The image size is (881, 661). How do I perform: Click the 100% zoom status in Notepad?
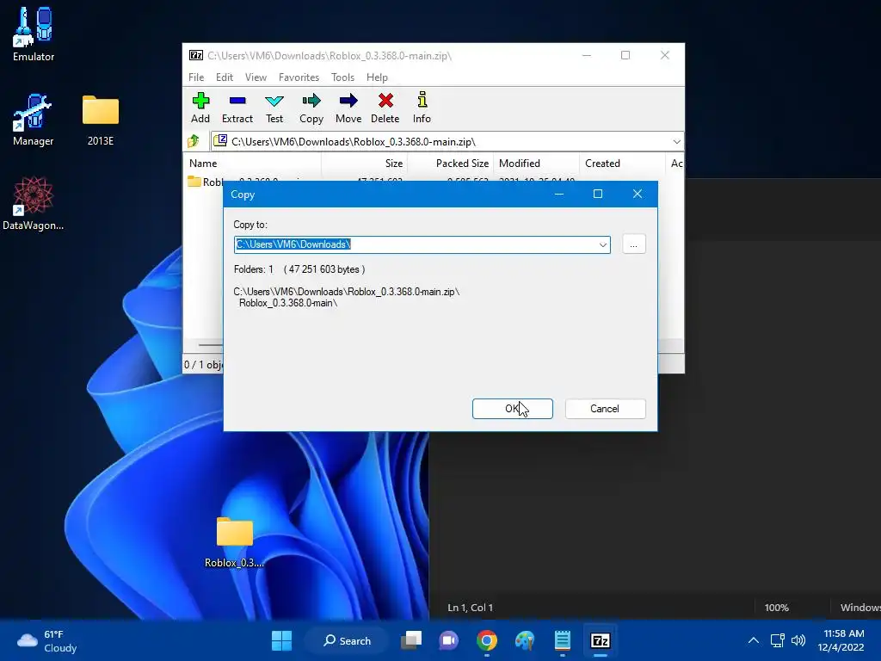(776, 608)
